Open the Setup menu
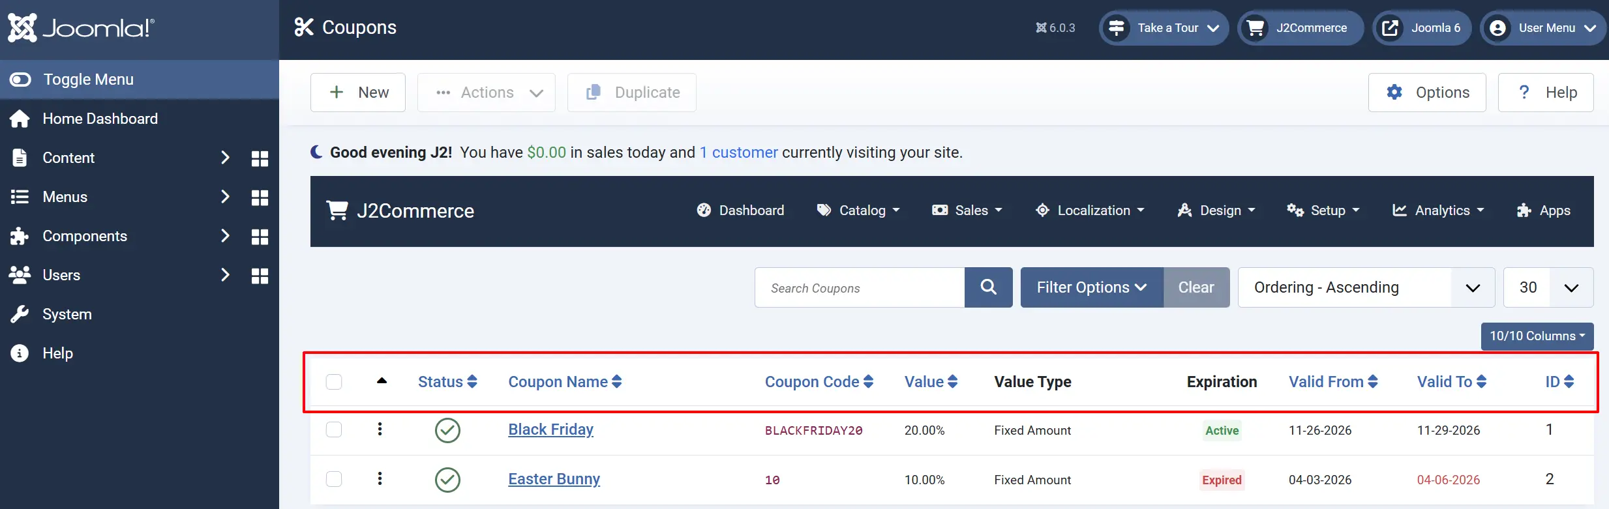This screenshot has width=1609, height=509. (x=1323, y=211)
